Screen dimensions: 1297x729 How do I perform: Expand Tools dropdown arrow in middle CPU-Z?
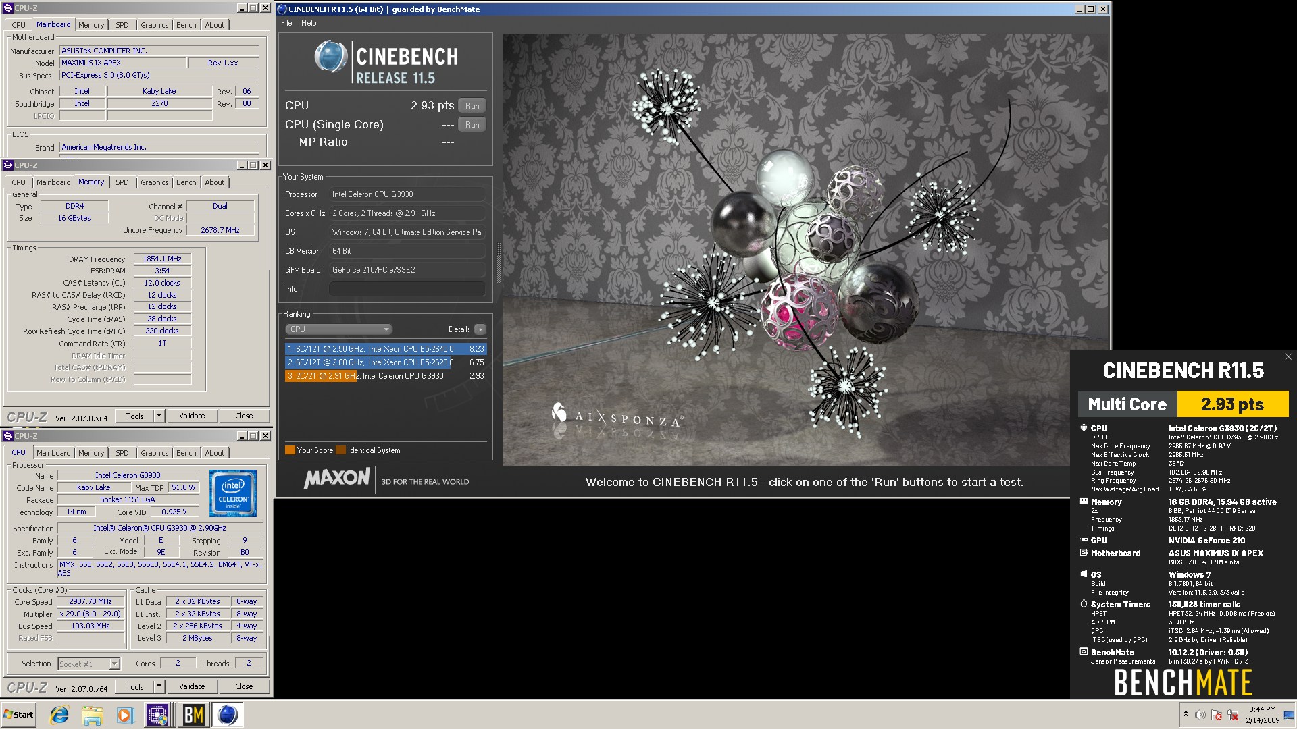click(x=159, y=416)
